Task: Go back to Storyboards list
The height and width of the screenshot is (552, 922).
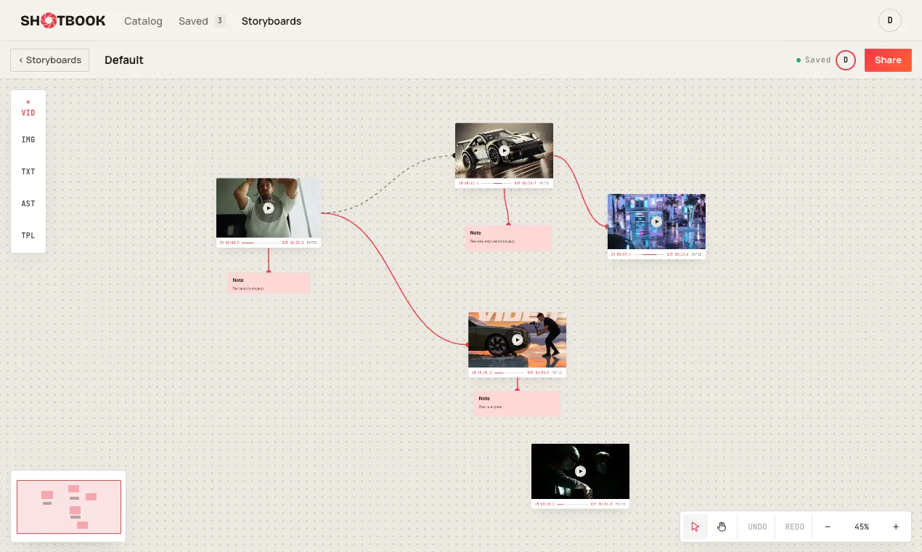Action: click(x=50, y=60)
